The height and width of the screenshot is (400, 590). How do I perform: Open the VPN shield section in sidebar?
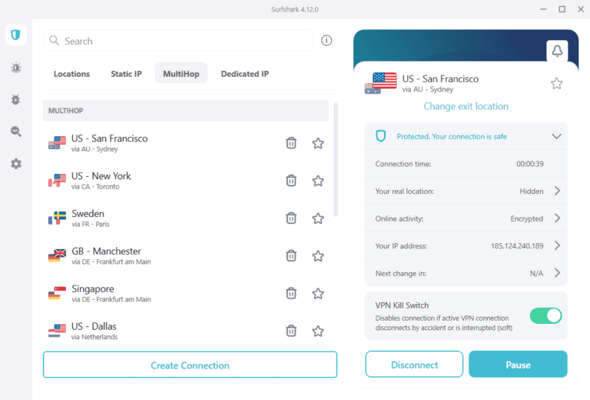pyautogui.click(x=16, y=35)
